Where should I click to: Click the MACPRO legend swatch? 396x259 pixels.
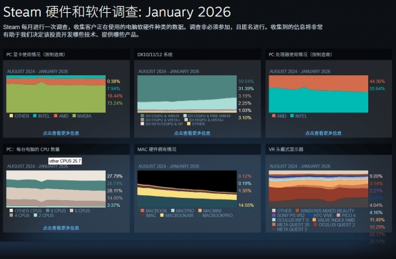[173, 211]
